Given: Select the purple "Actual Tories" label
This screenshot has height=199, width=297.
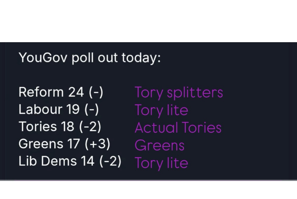Looking at the screenshot, I should [x=178, y=128].
